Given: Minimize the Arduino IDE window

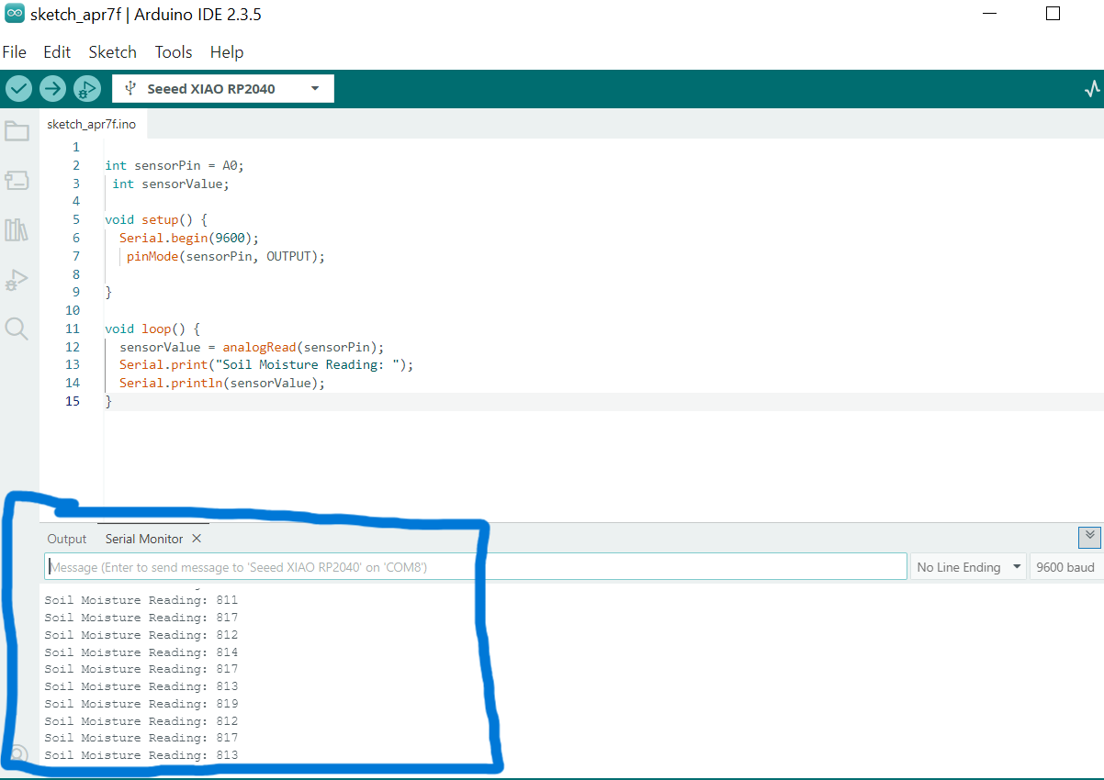Looking at the screenshot, I should pos(988,14).
